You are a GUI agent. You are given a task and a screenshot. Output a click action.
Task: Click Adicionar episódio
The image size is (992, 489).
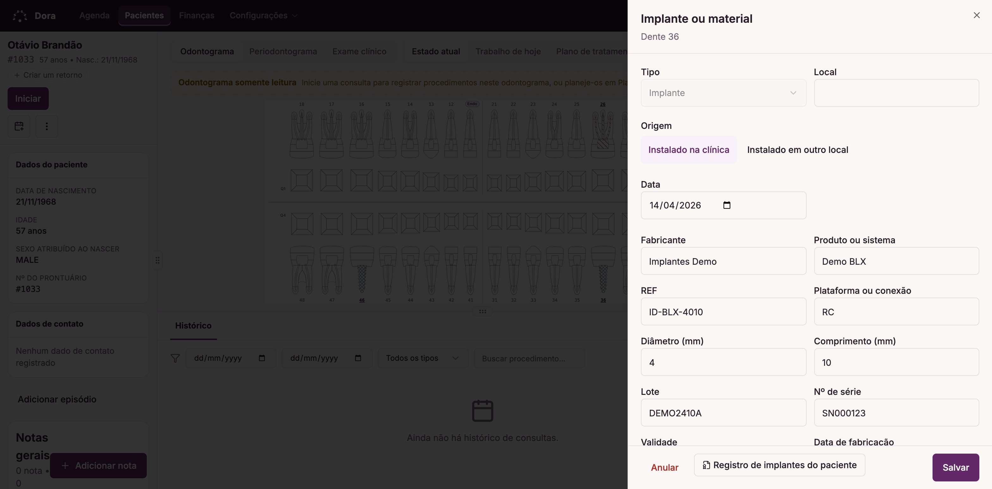(57, 399)
